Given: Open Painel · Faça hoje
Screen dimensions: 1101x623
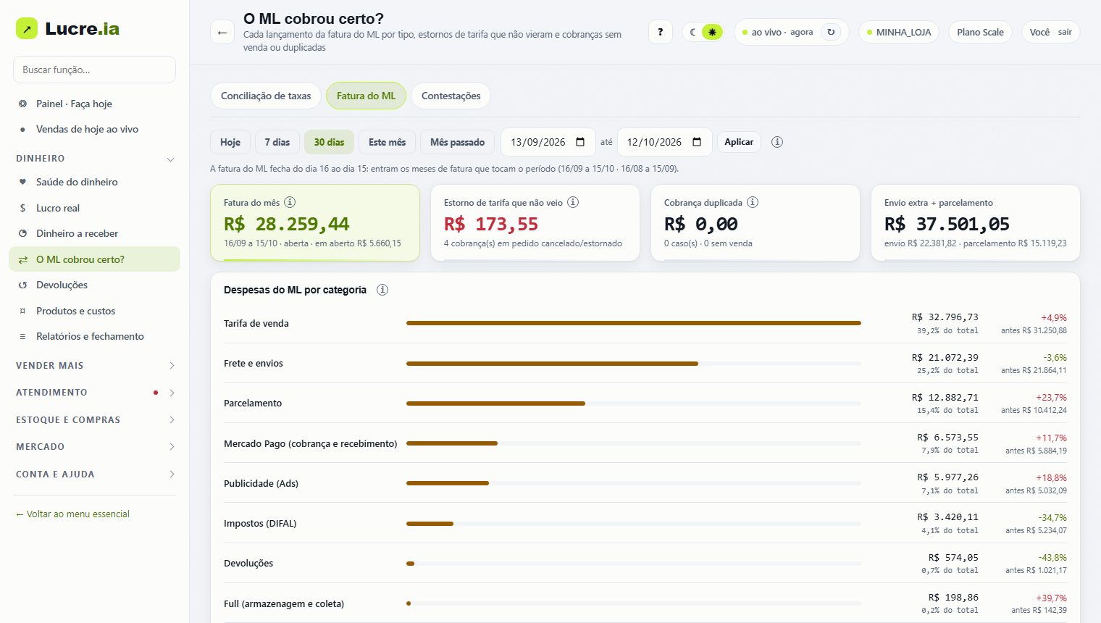Looking at the screenshot, I should pyautogui.click(x=94, y=104).
